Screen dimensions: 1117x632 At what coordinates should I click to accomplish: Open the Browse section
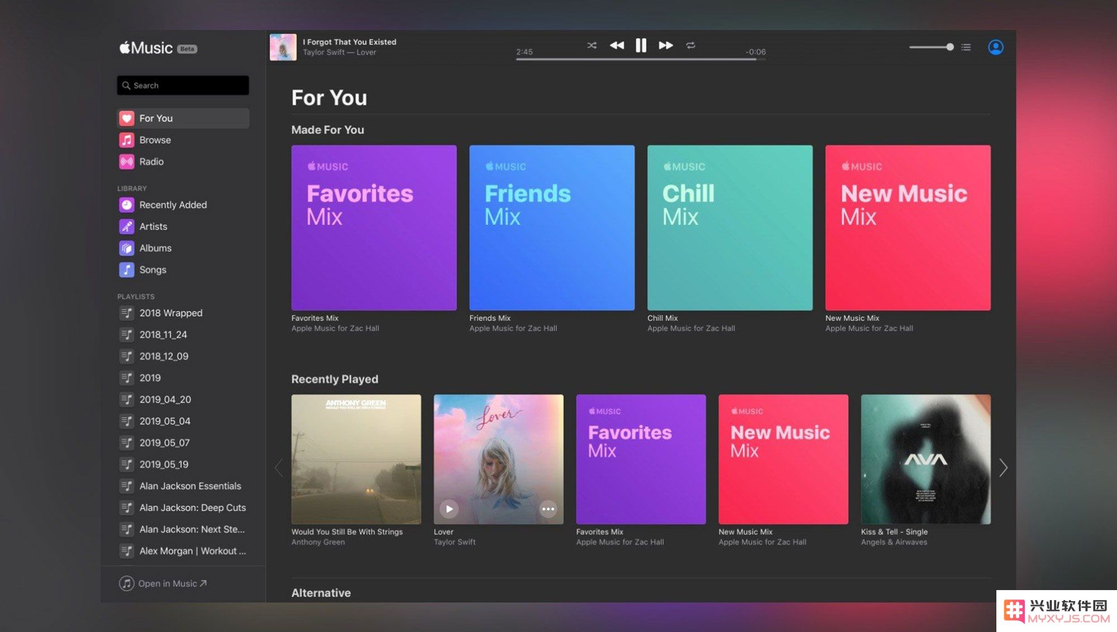[x=183, y=140]
